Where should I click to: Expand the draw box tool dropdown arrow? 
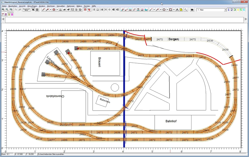[x=173, y=10]
